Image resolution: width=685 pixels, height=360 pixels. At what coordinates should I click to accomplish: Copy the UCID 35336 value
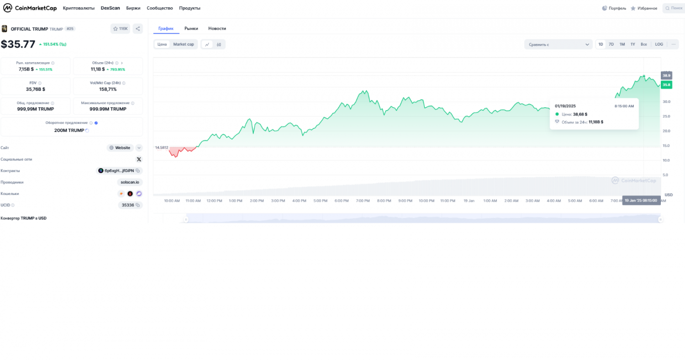click(x=138, y=205)
